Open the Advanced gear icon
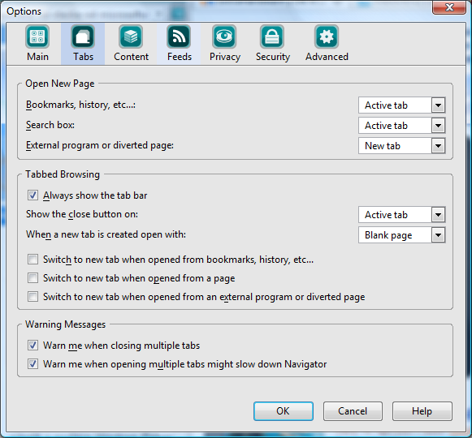 pyautogui.click(x=327, y=37)
